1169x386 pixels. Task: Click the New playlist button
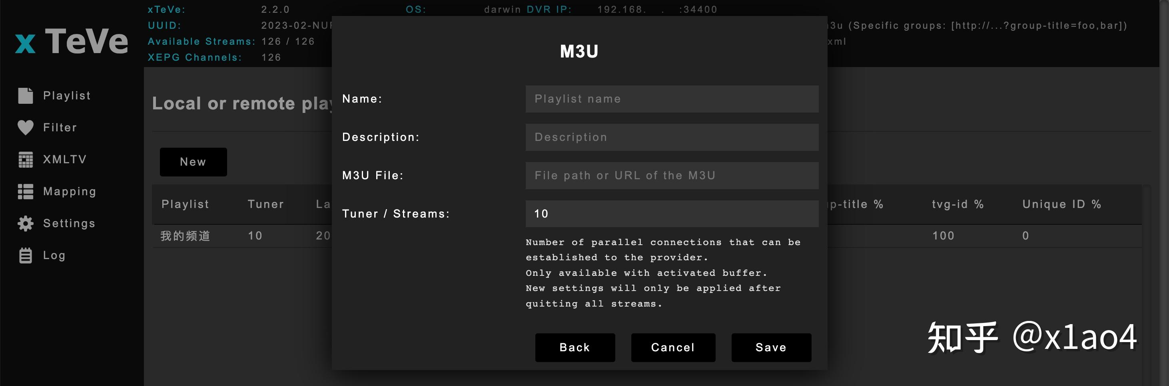(193, 162)
